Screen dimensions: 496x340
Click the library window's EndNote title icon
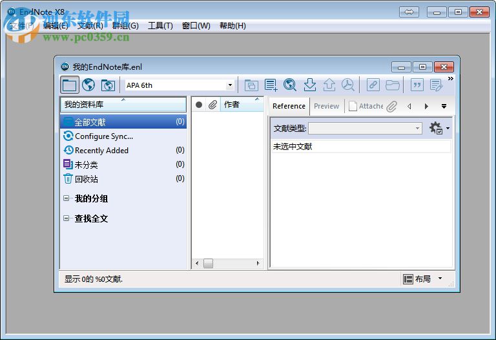click(65, 67)
